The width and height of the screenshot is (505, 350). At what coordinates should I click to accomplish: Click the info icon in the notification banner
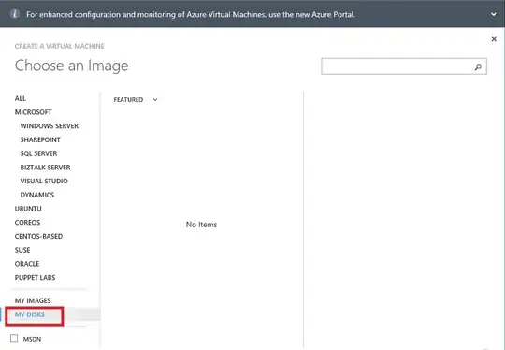point(15,14)
